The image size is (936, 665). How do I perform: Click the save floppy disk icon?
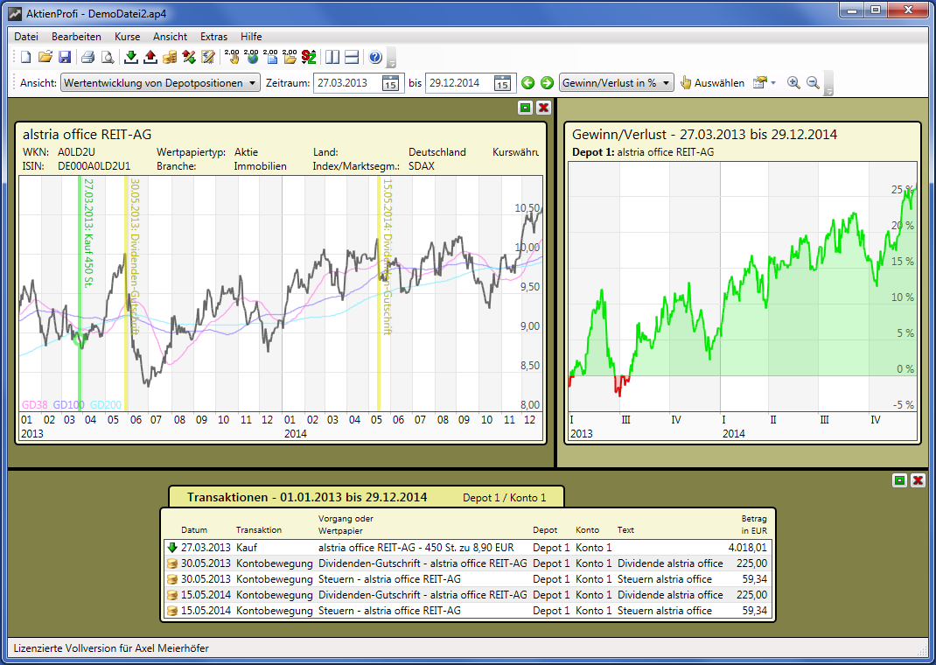[x=65, y=58]
